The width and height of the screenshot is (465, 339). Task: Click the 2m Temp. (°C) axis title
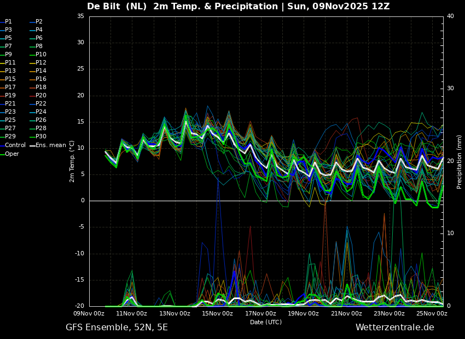click(72, 161)
